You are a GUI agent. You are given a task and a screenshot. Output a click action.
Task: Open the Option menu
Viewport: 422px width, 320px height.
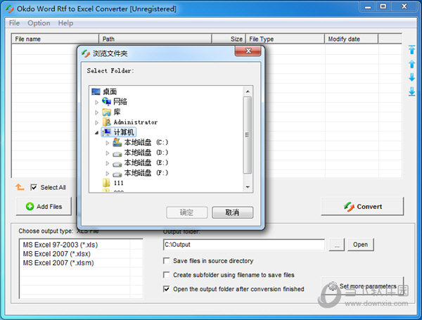39,23
